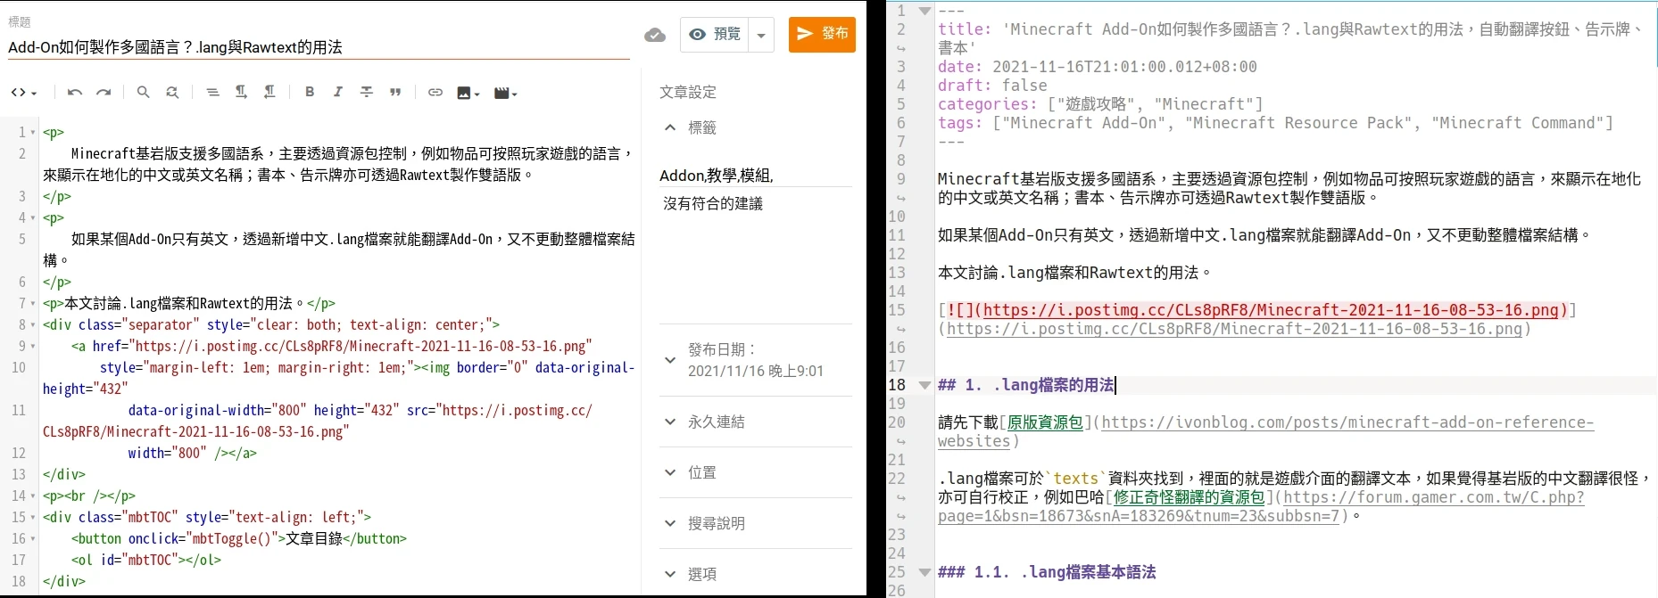
Task: Collapse the 標籤 labels section
Action: 670,128
